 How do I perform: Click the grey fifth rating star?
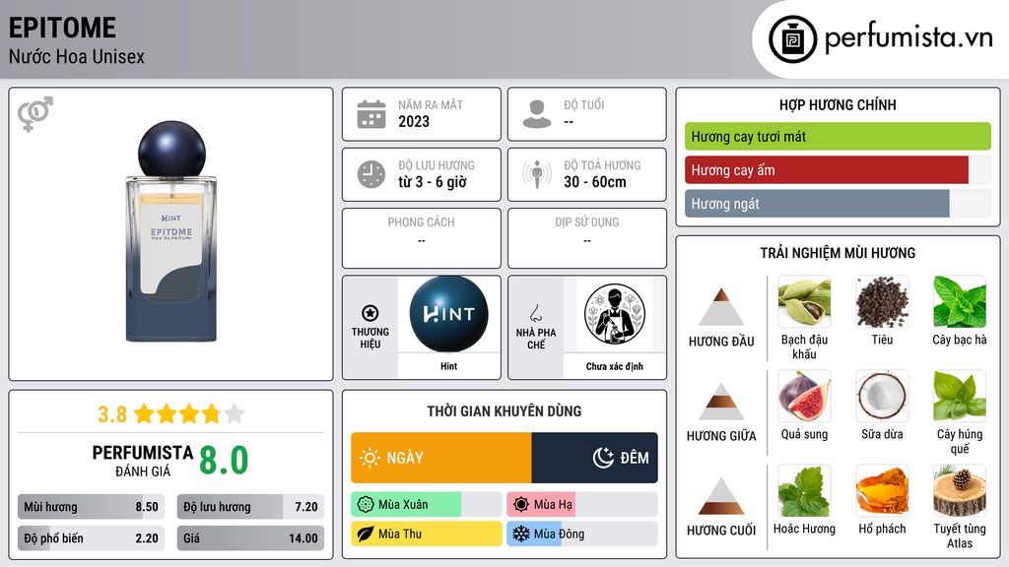(235, 413)
